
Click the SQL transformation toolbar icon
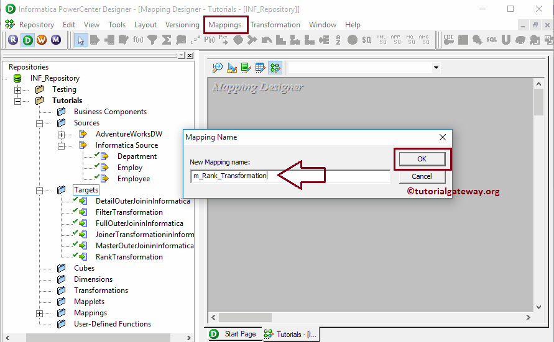(x=491, y=40)
